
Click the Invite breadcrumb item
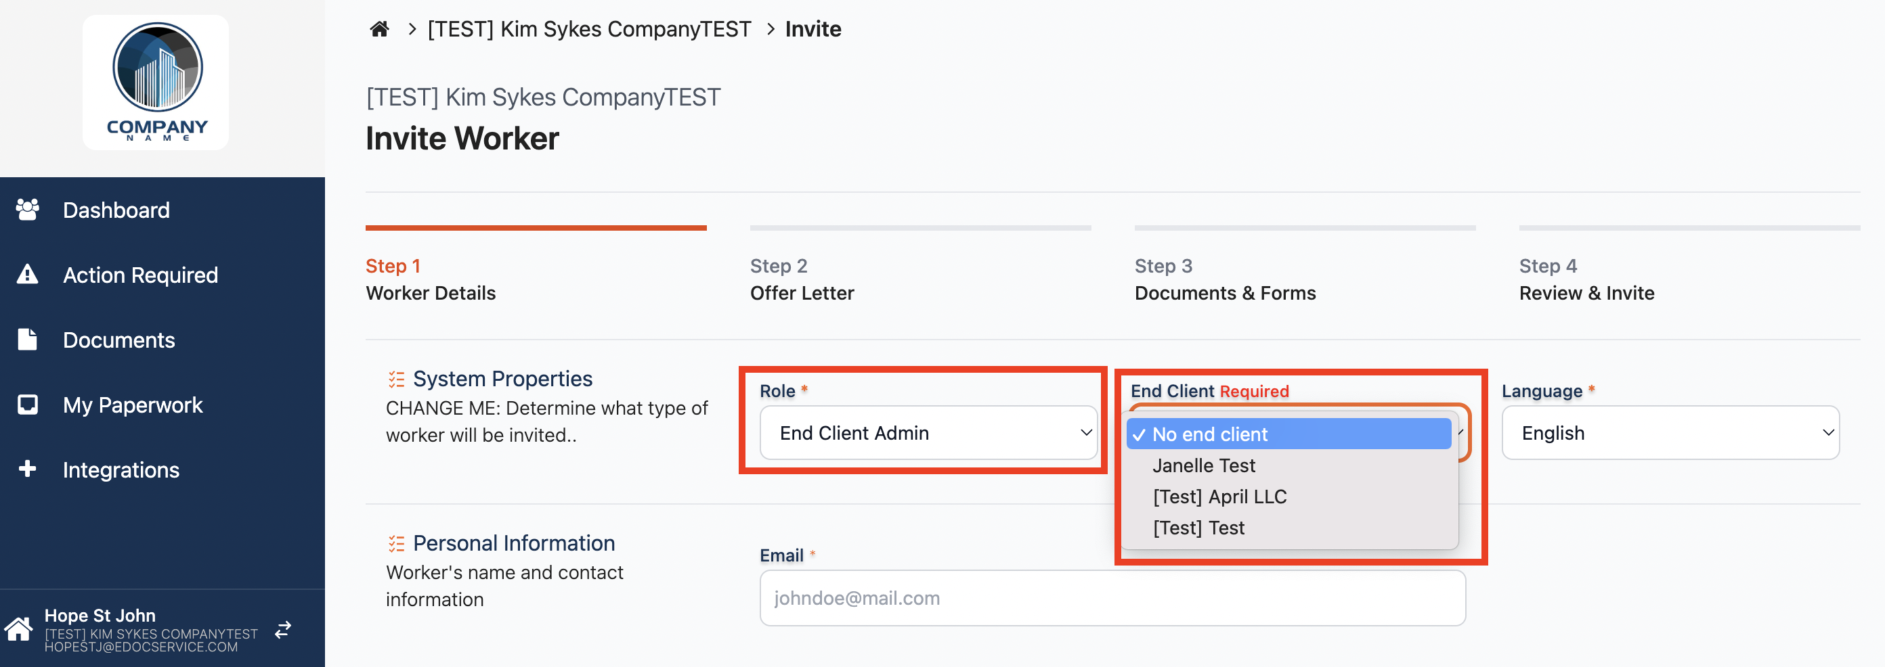[813, 29]
